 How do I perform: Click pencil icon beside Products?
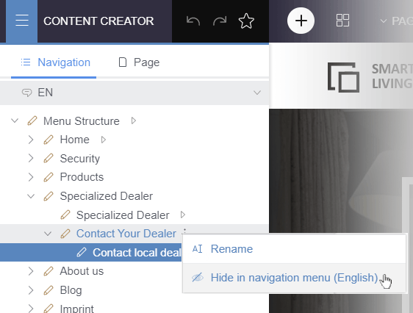(x=49, y=177)
